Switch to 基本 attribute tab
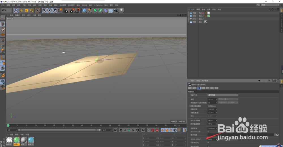 190,88
